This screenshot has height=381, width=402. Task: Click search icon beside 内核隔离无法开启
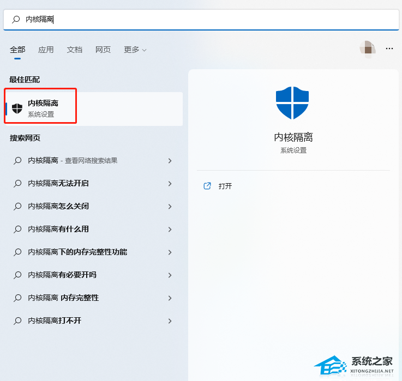point(17,184)
